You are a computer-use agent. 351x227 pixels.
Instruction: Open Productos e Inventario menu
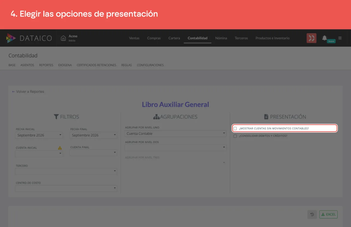[273, 38]
